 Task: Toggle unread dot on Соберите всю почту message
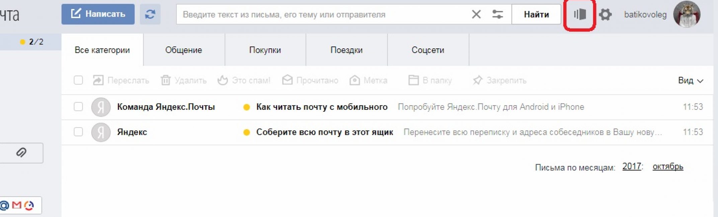coord(247,132)
